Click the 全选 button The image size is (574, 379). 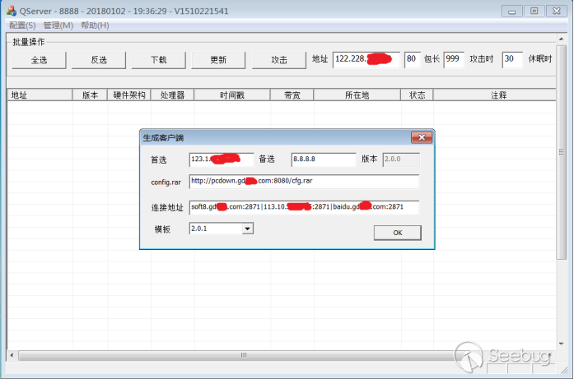point(39,60)
